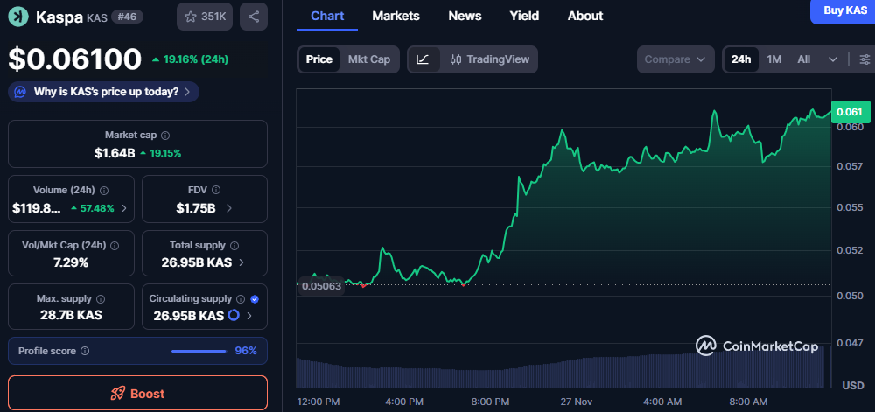Click the Boost button

coord(138,393)
